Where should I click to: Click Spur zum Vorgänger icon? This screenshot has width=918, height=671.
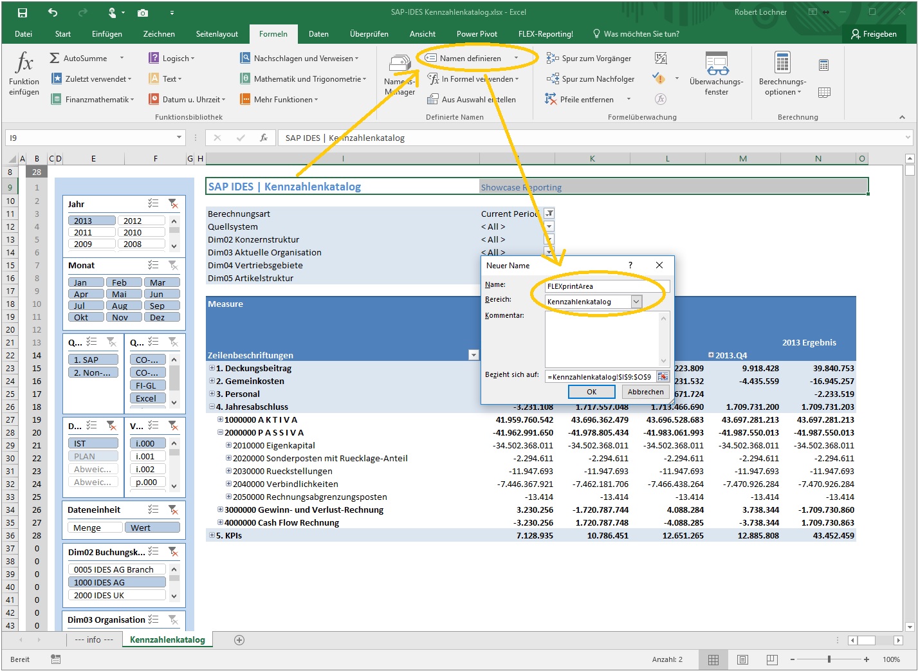(x=552, y=59)
